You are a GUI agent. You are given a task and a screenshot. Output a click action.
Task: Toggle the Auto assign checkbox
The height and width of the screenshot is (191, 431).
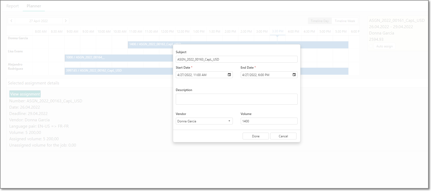(x=371, y=46)
